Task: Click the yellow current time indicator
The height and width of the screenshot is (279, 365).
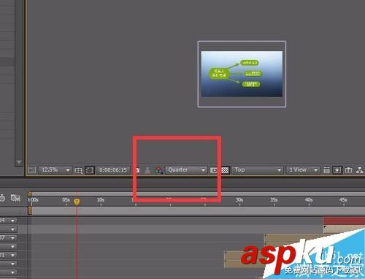Action: 77,202
